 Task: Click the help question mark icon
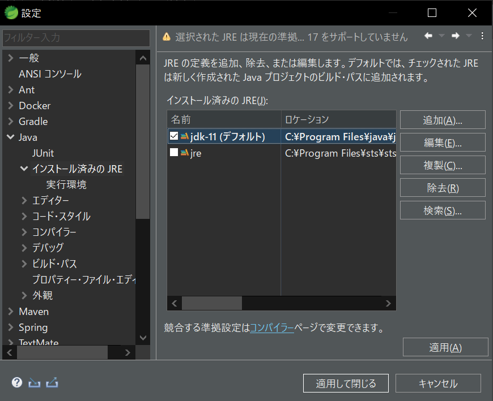pos(16,382)
